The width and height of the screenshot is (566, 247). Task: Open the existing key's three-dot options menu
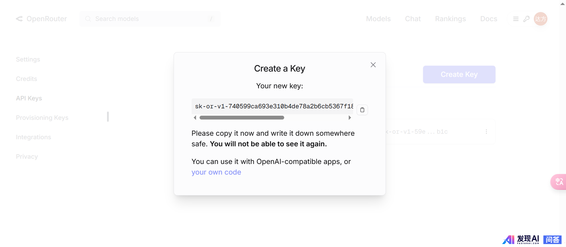[486, 132]
